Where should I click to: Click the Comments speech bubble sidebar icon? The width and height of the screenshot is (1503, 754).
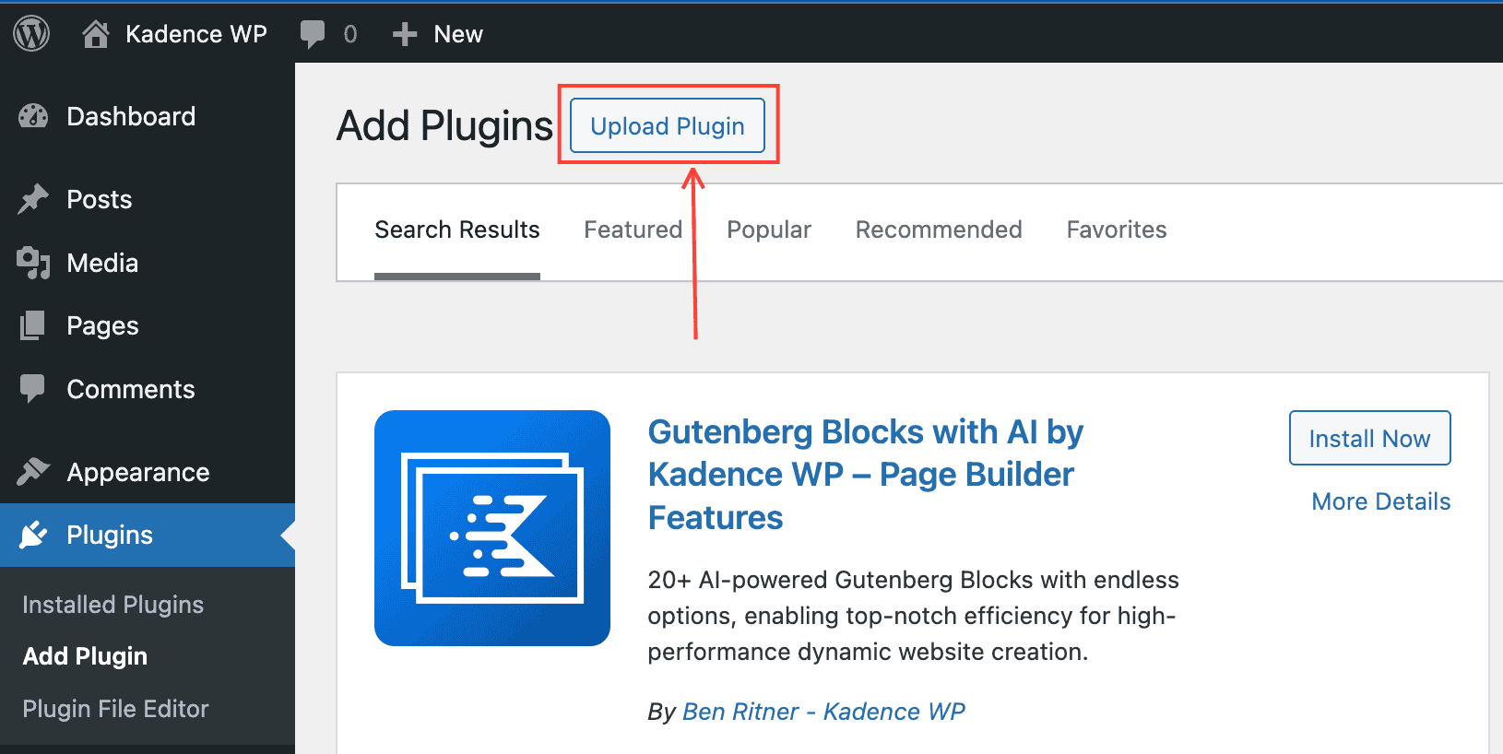point(33,389)
